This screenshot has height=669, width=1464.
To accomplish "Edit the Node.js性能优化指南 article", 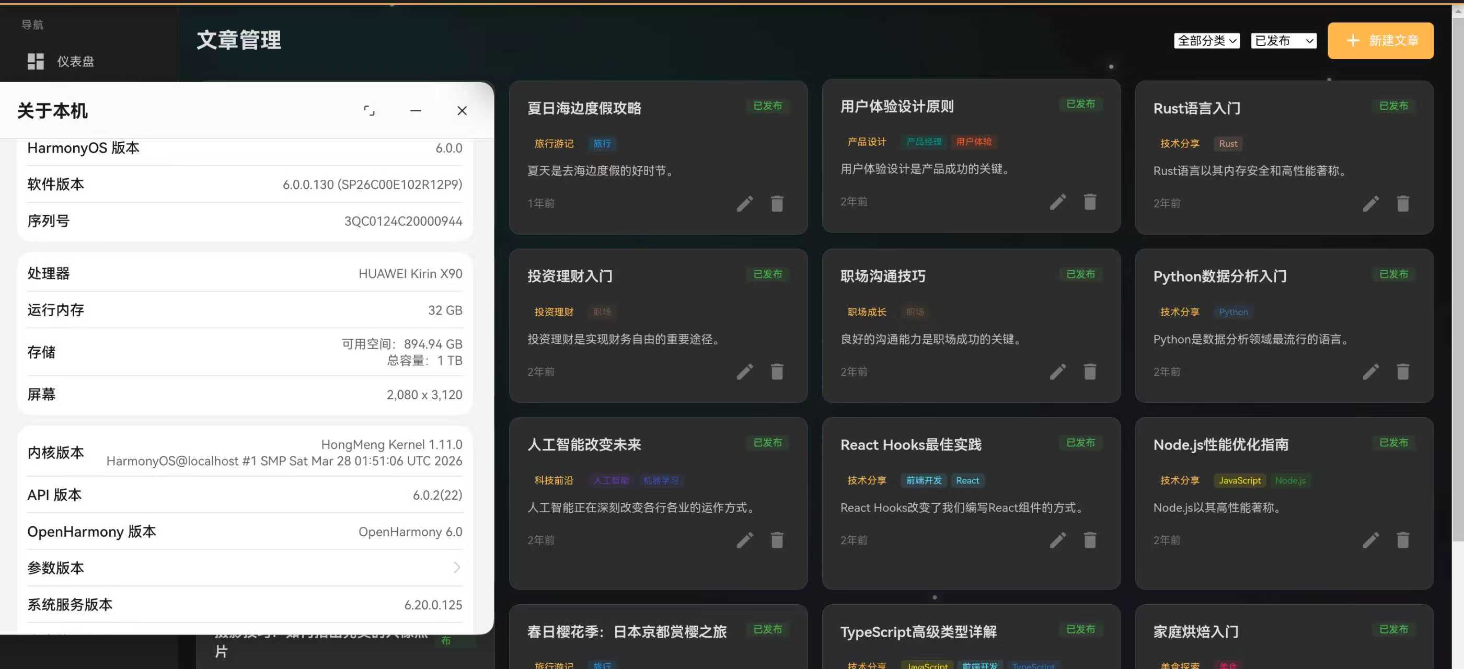I will (1371, 540).
